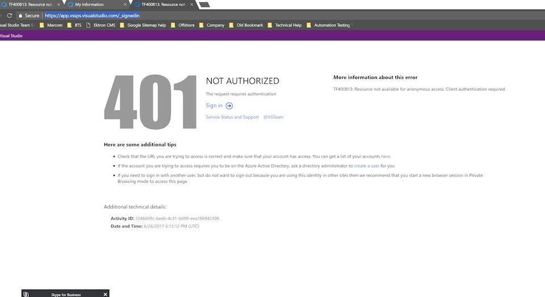Close the Skype for Business notification
This screenshot has height=297, width=545.
pos(106,295)
